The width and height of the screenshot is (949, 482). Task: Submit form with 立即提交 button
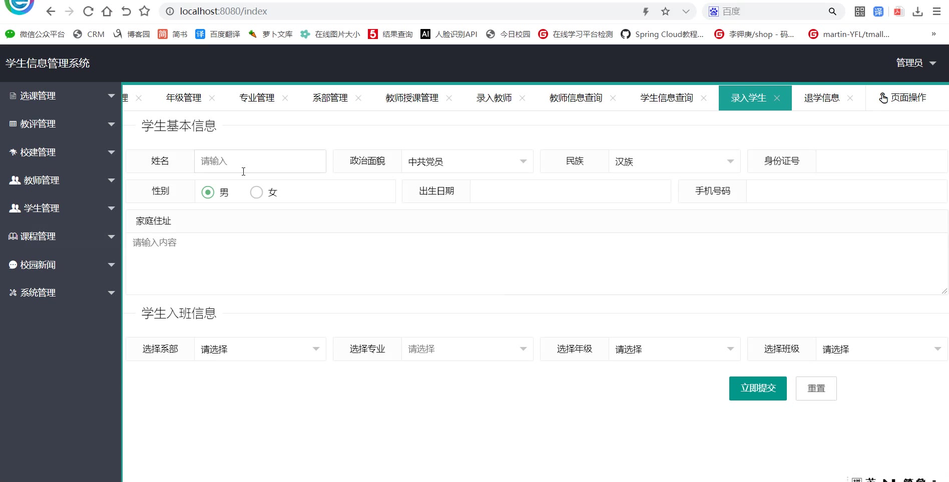pyautogui.click(x=758, y=388)
